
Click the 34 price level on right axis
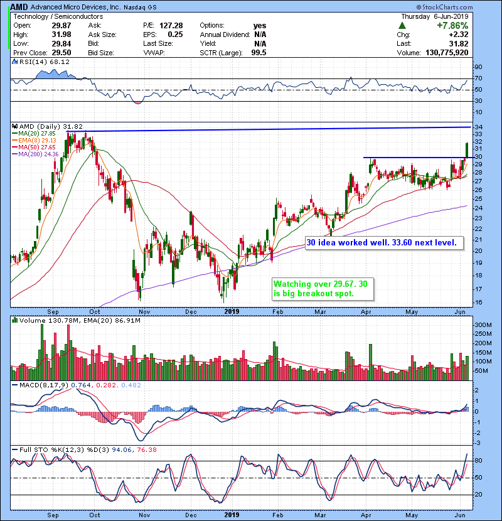pyautogui.click(x=478, y=127)
